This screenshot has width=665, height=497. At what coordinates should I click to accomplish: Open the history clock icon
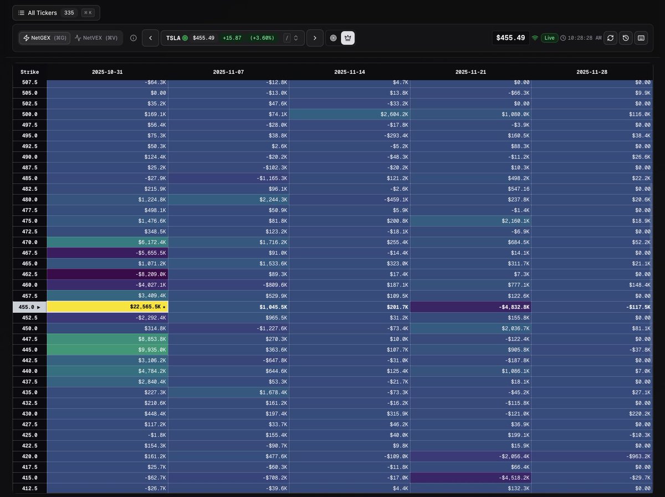coord(626,38)
